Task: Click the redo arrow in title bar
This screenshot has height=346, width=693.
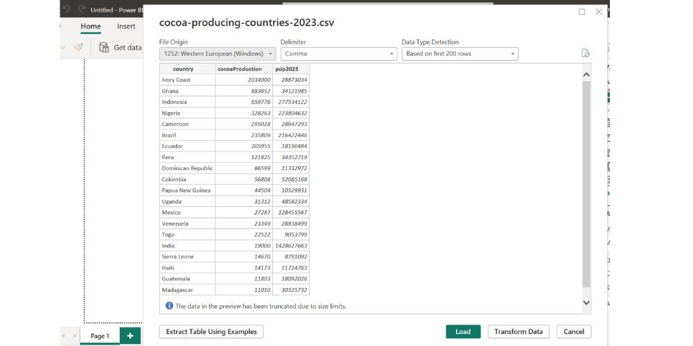Action: click(81, 10)
